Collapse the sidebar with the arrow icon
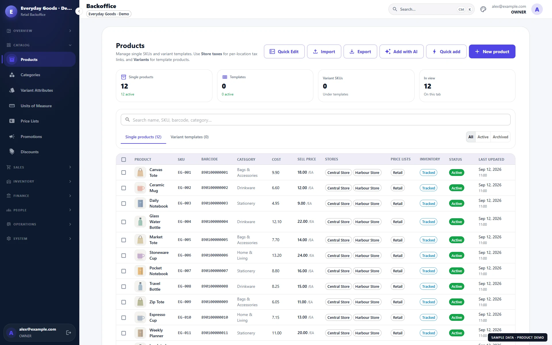Image resolution: width=552 pixels, height=345 pixels. click(79, 11)
